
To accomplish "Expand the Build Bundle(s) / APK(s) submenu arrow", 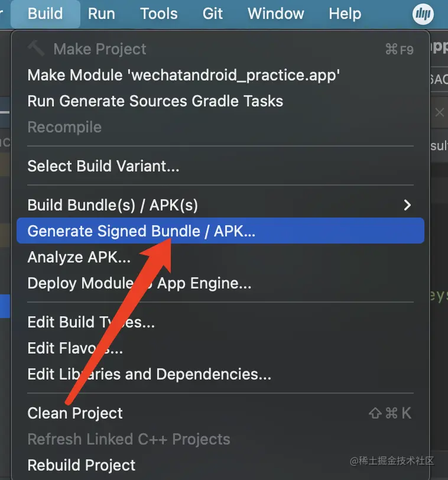I will click(x=407, y=205).
